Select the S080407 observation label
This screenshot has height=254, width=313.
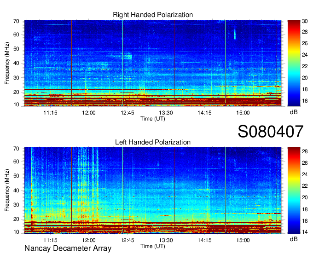tap(271, 132)
